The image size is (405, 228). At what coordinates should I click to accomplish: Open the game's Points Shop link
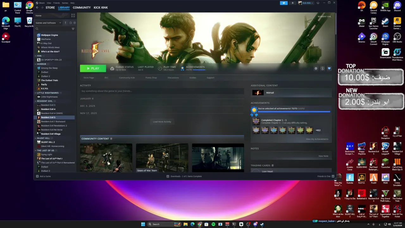pos(151,78)
